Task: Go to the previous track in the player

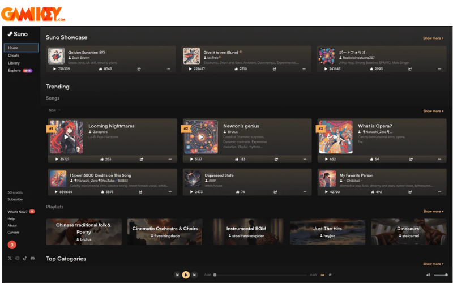Action: (177, 275)
